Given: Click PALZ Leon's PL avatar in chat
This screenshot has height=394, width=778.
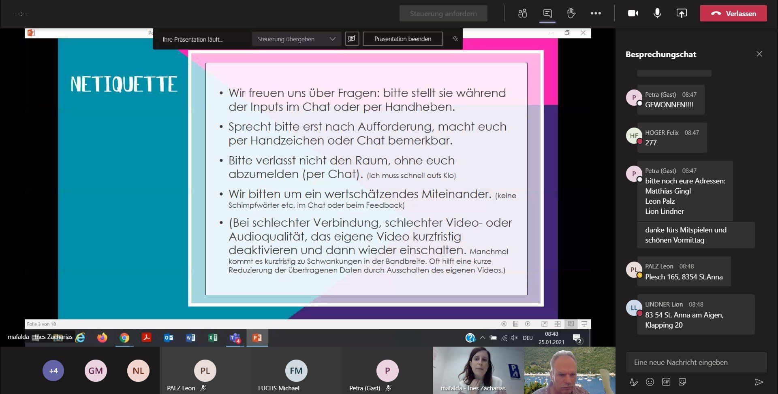Looking at the screenshot, I should pos(634,270).
